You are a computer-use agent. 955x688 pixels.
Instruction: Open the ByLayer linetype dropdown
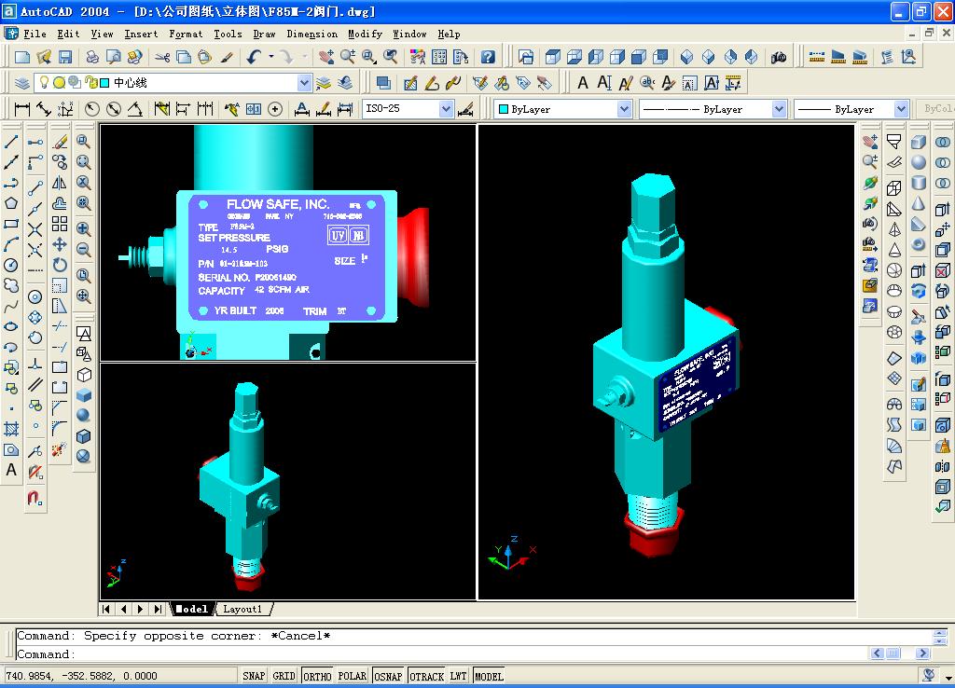click(x=779, y=109)
